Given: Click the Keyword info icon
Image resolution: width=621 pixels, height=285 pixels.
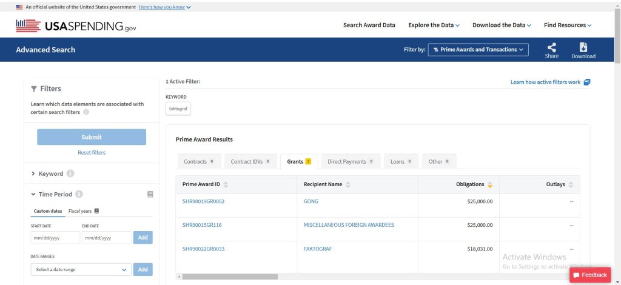Looking at the screenshot, I should [x=70, y=173].
